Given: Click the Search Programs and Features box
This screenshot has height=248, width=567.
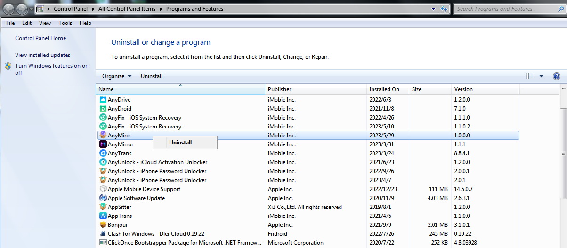Looking at the screenshot, I should click(509, 9).
